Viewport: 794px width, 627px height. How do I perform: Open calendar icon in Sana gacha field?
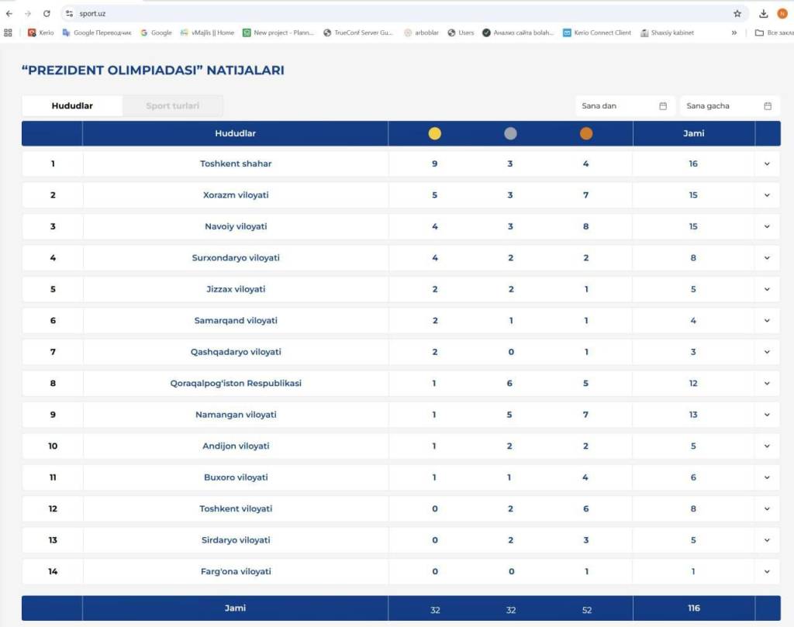pos(768,106)
